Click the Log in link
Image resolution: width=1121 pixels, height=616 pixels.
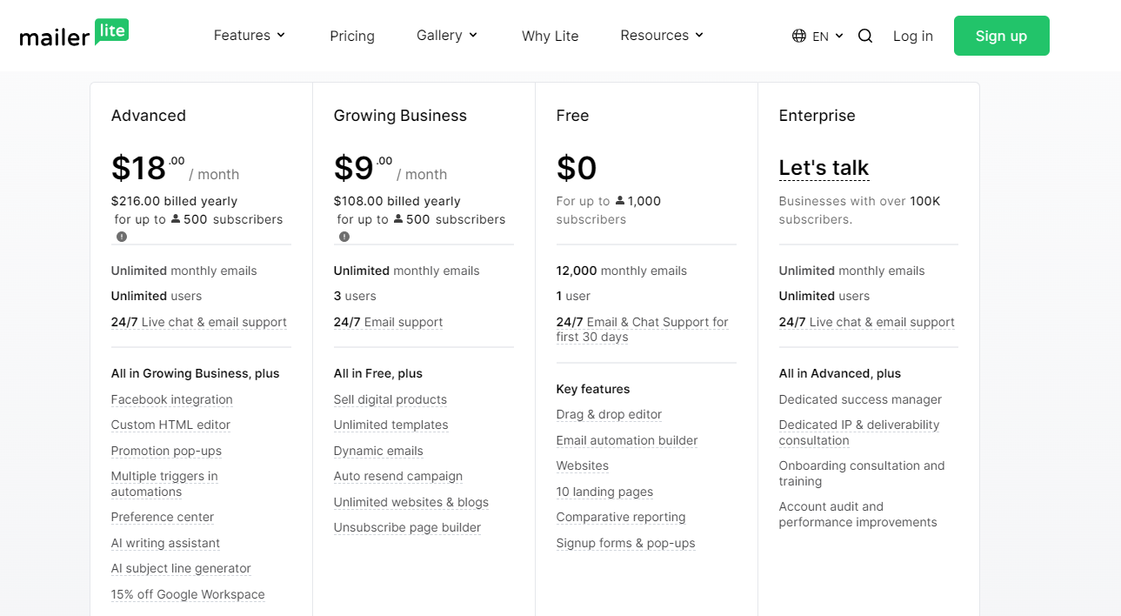tap(912, 36)
